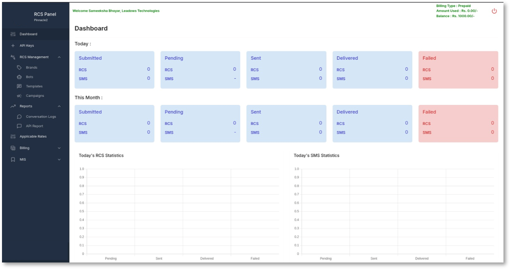Click the bot icon next to Bots
The height and width of the screenshot is (269, 510).
pos(19,77)
